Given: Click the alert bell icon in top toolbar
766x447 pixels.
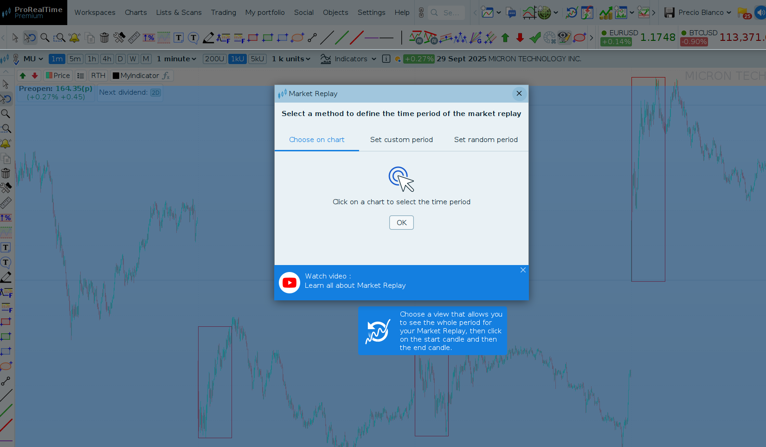Looking at the screenshot, I should [x=74, y=38].
